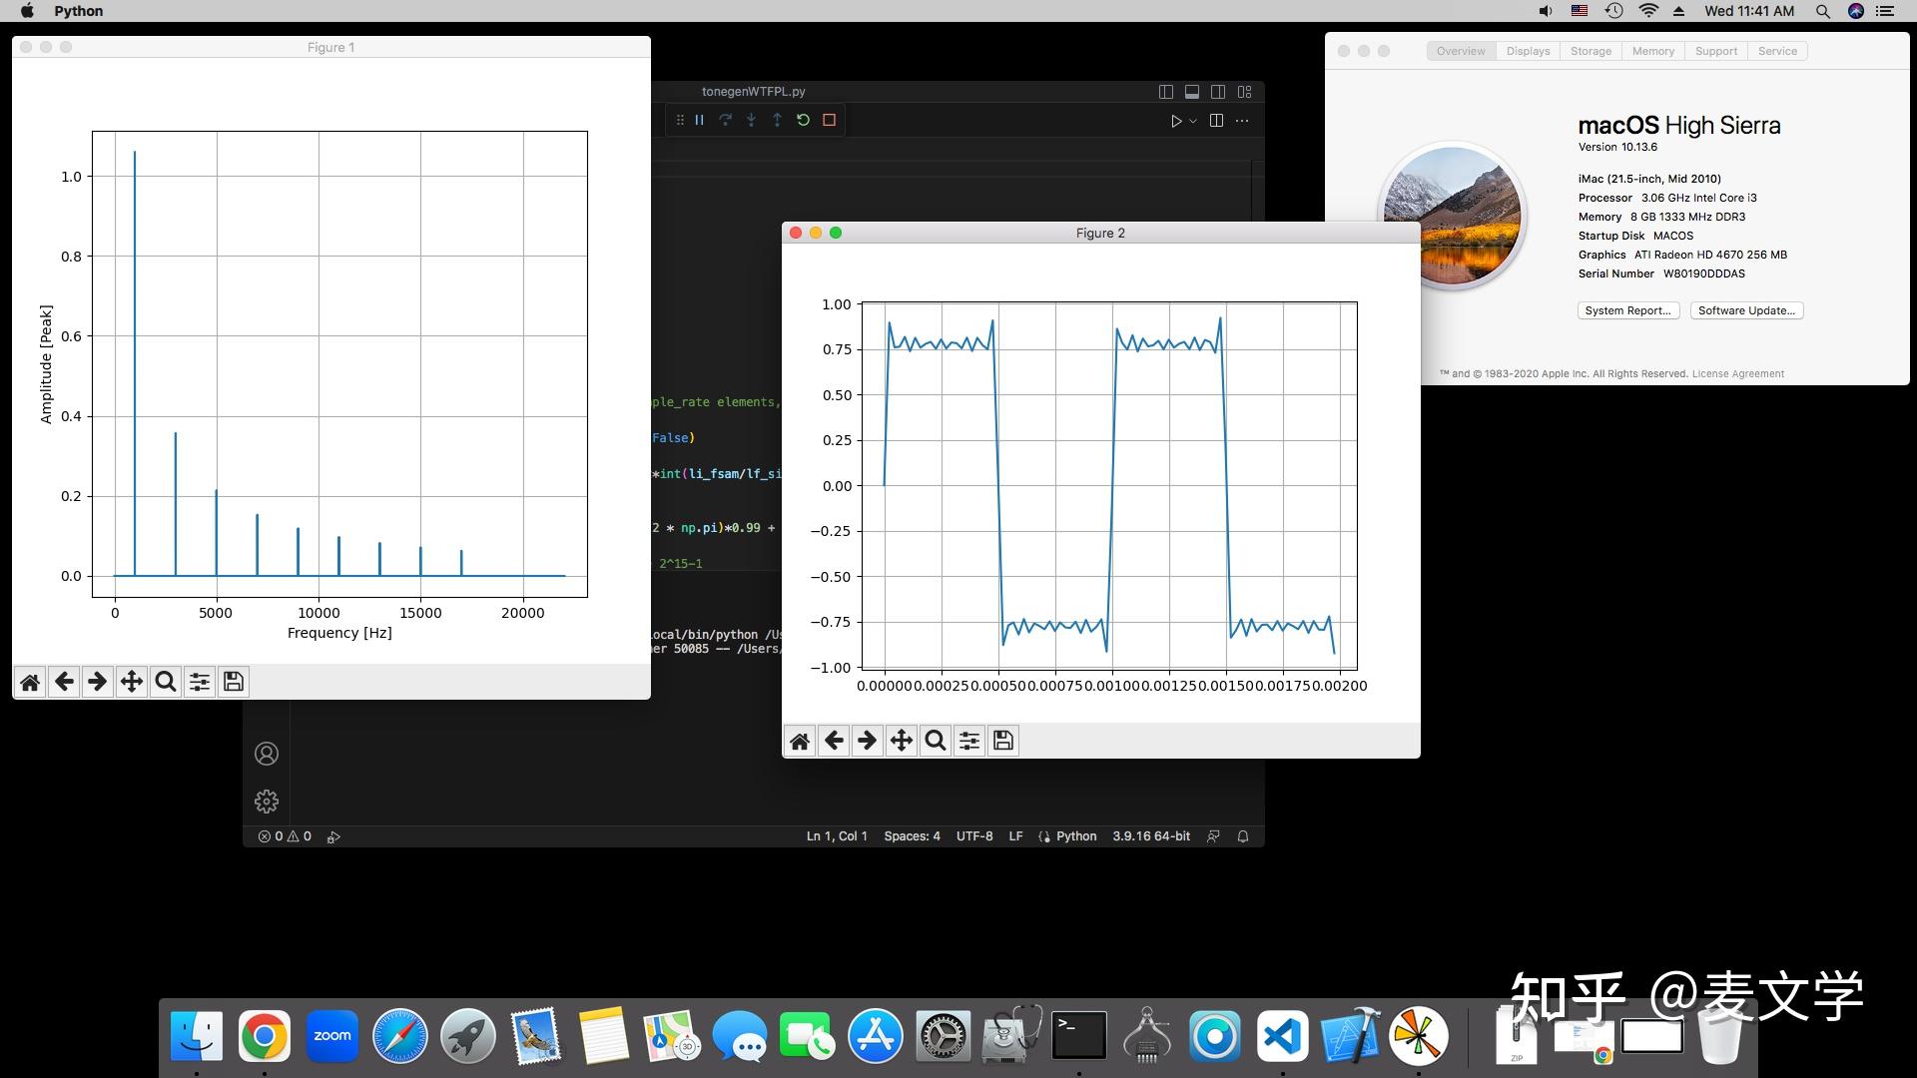Reset Figure 2 view with Home icon
This screenshot has height=1078, width=1917.
pos(800,741)
